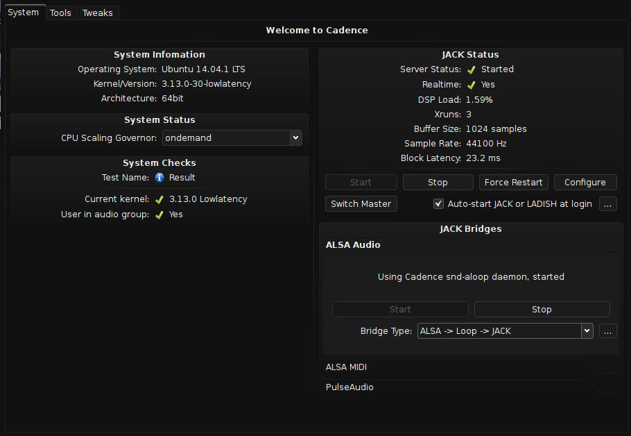This screenshot has width=631, height=436.
Task: Open the auto-start options ellipsis button
Action: (608, 204)
